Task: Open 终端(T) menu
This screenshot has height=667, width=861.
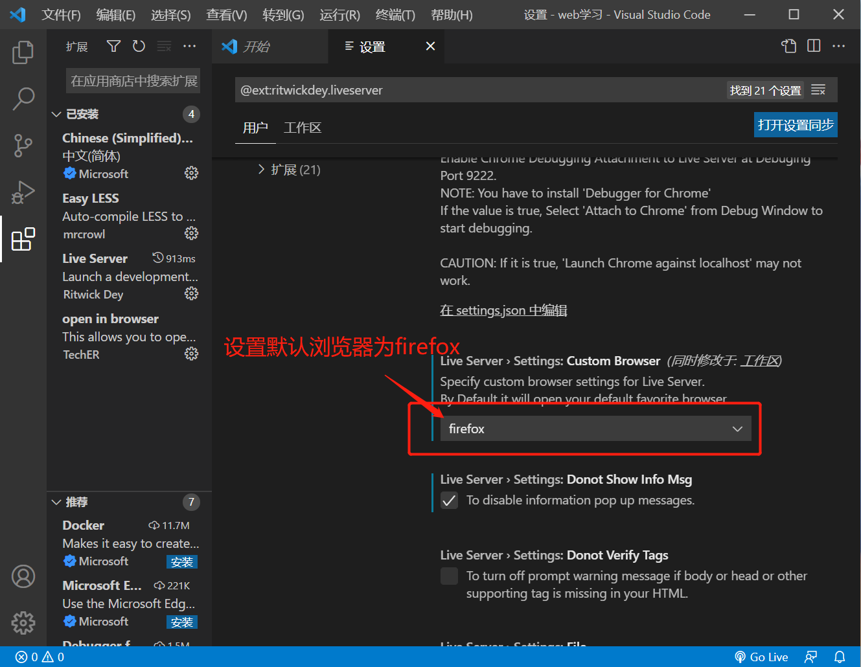Action: click(x=395, y=15)
